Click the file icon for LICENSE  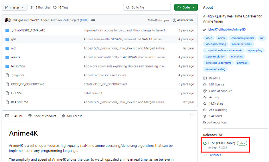click(7, 93)
